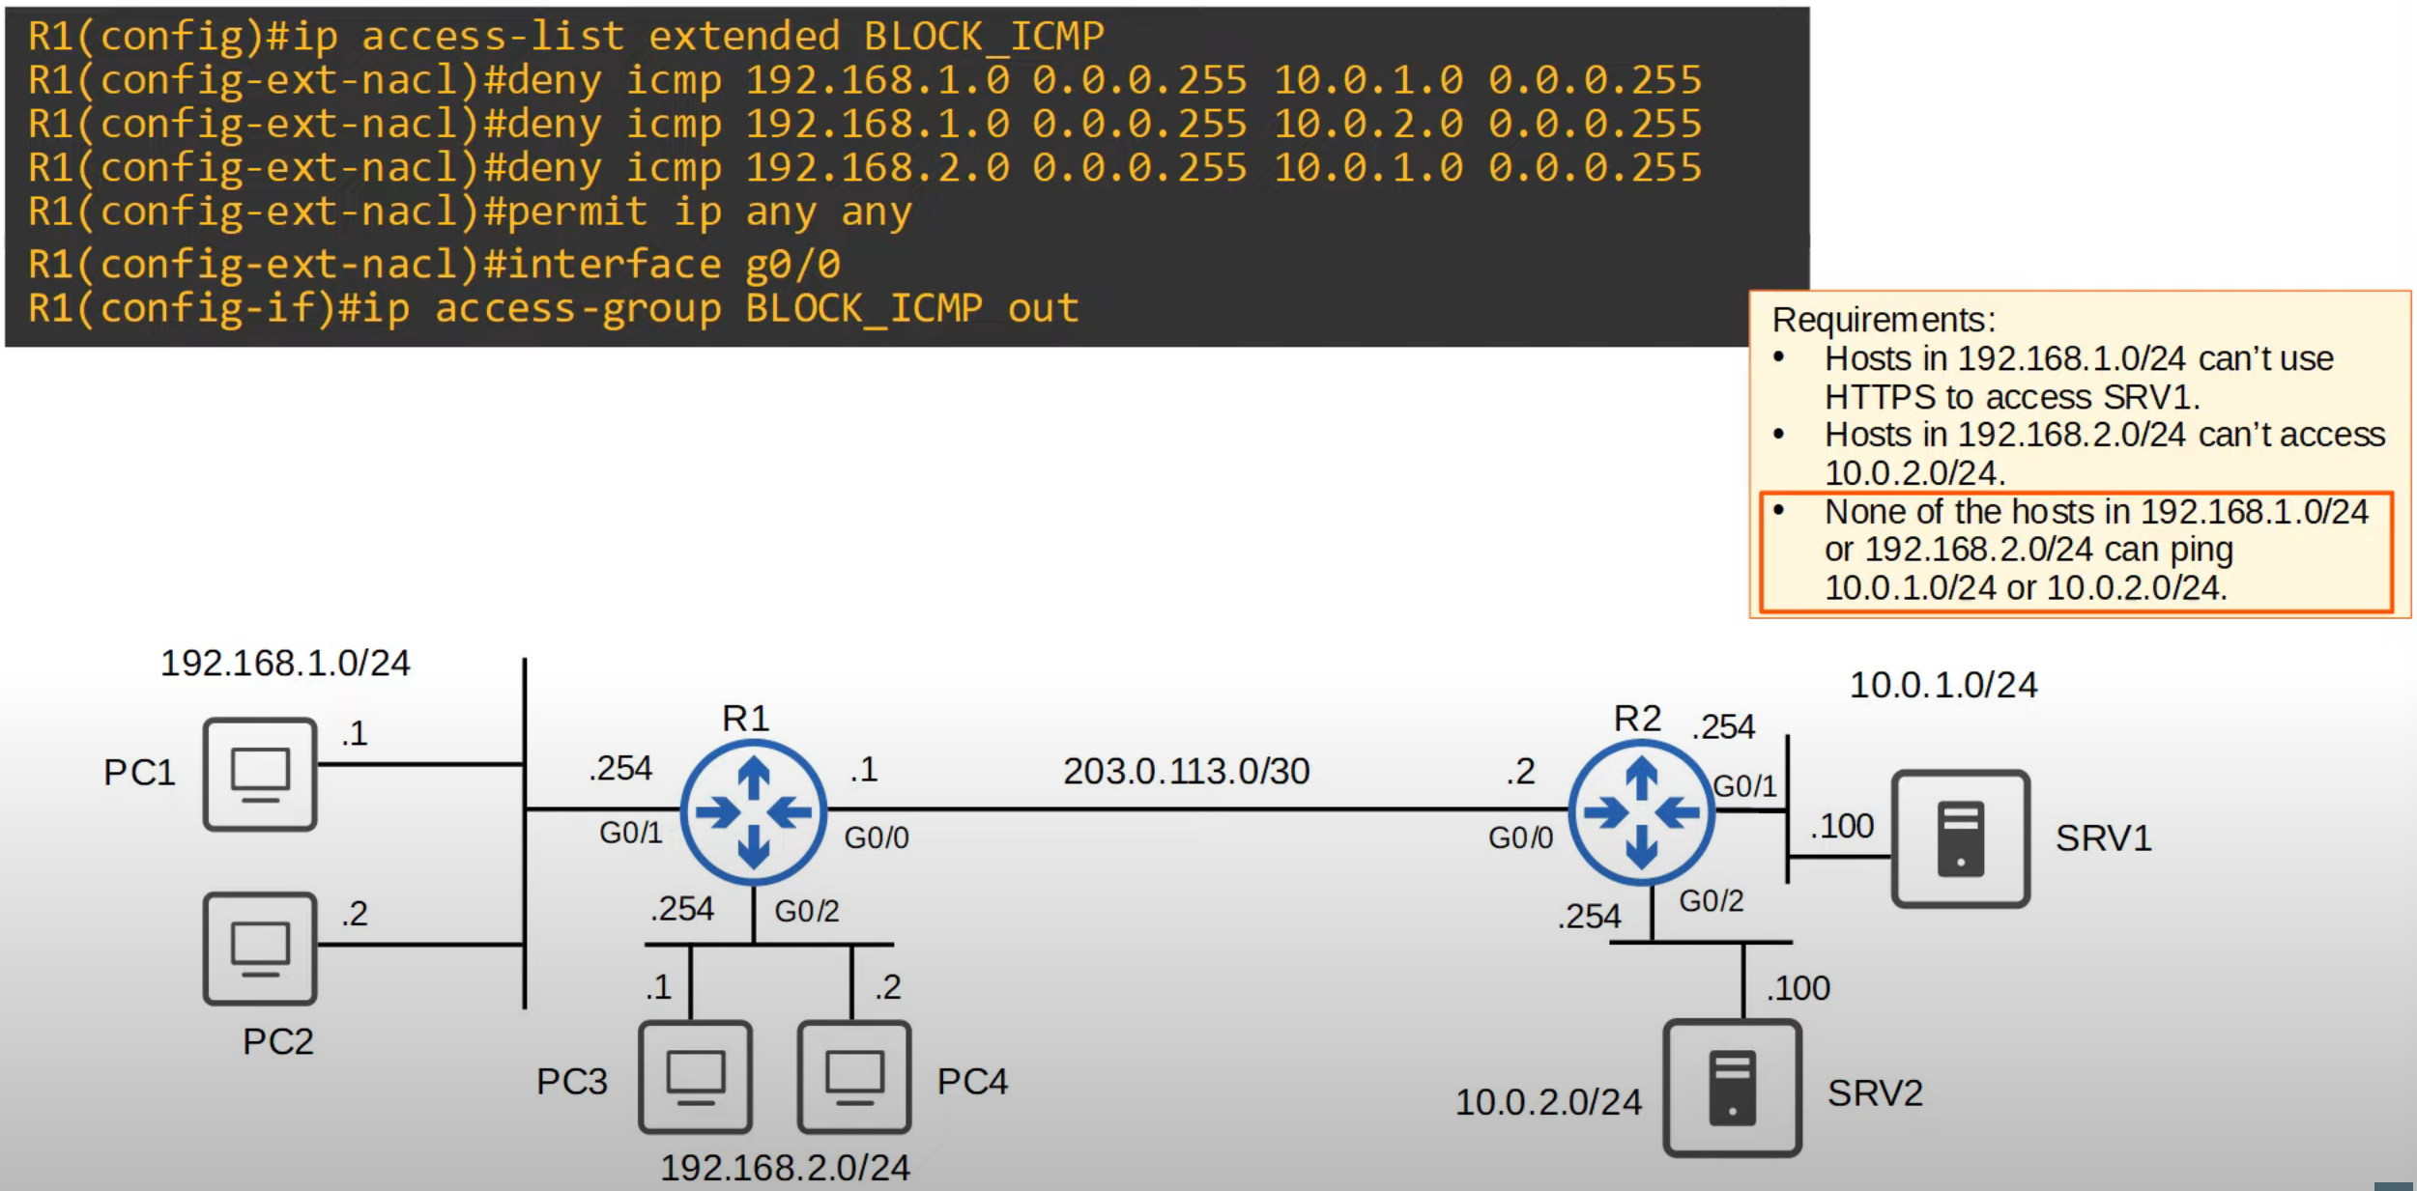Click the 203.0.113.0/30 link label

[1186, 771]
